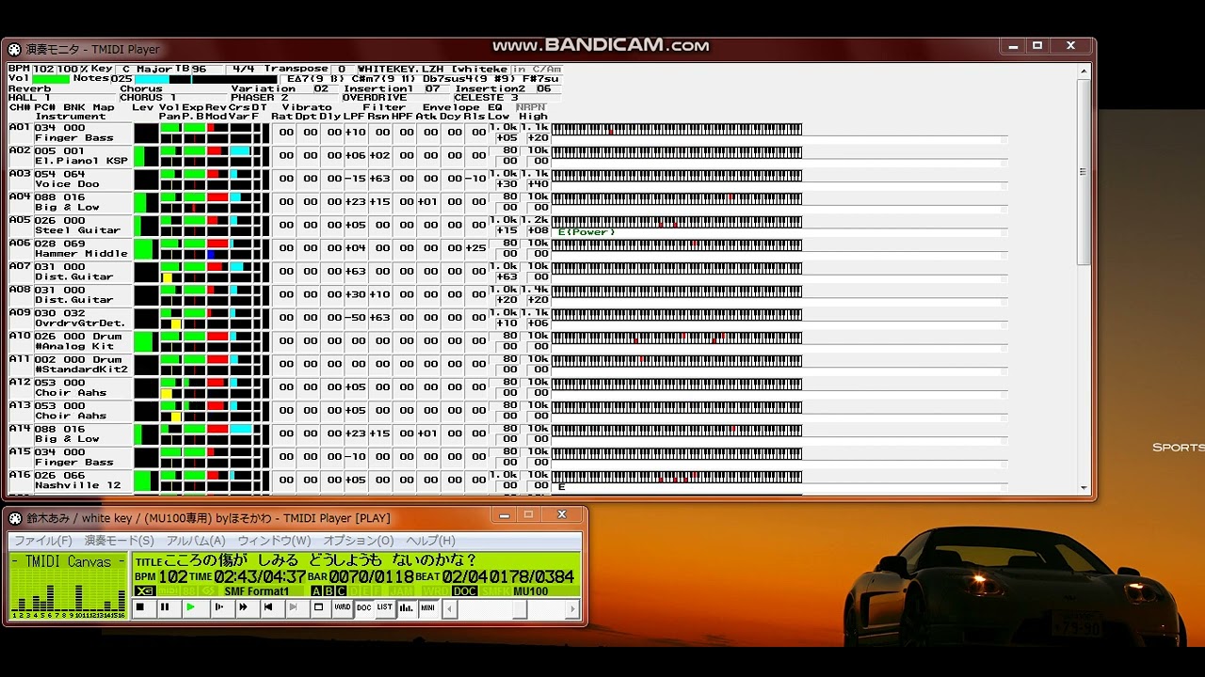Click the A05 Steel Guitar keyboard strip
1205x677 pixels.
[676, 222]
